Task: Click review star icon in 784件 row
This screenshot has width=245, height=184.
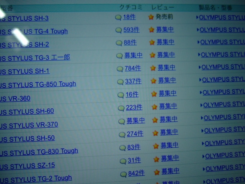Action: 153,68
